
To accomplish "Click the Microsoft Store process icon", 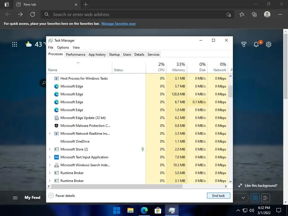I will click(x=56, y=149).
